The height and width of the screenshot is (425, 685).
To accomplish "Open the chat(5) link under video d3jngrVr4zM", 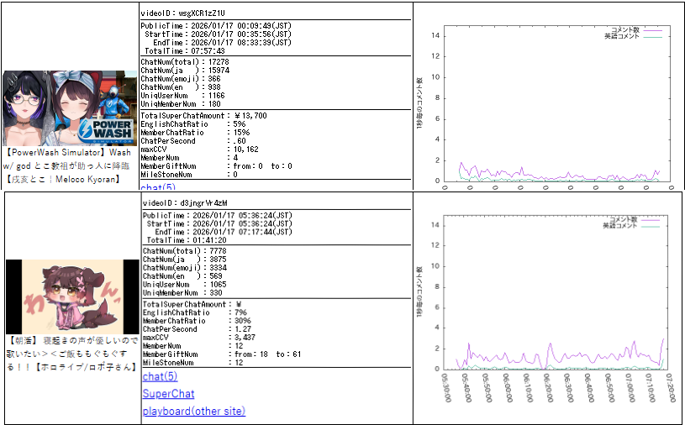I will (x=160, y=376).
